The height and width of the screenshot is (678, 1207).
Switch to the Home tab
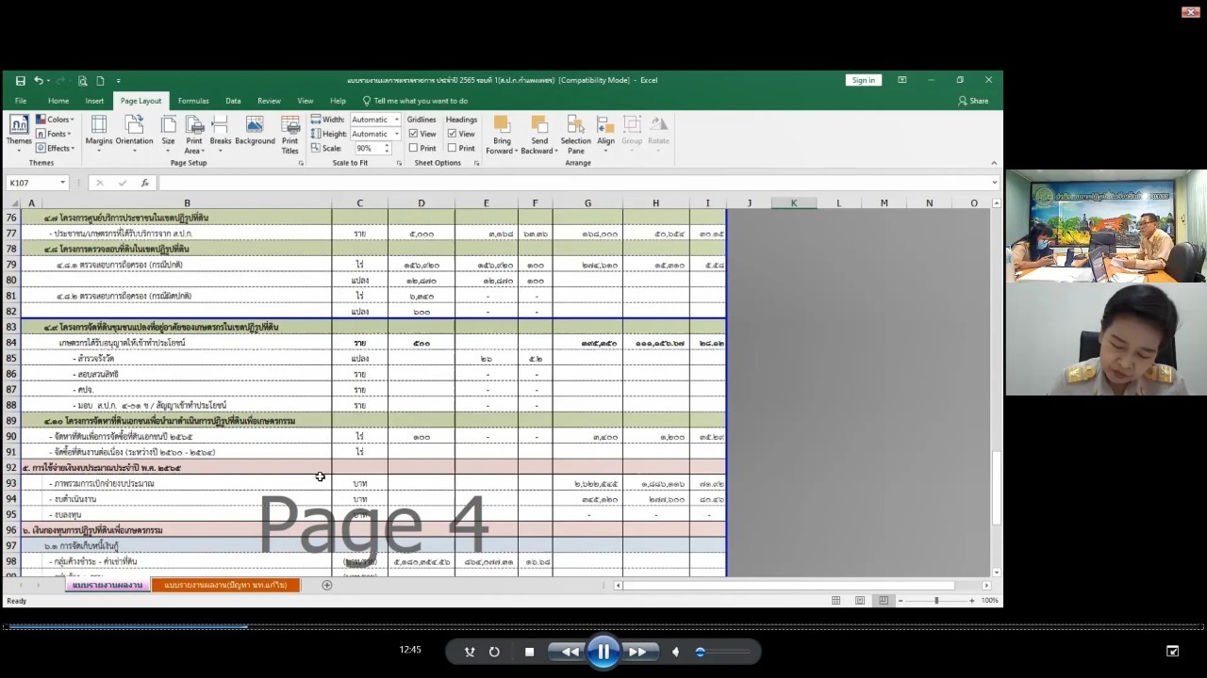point(58,101)
